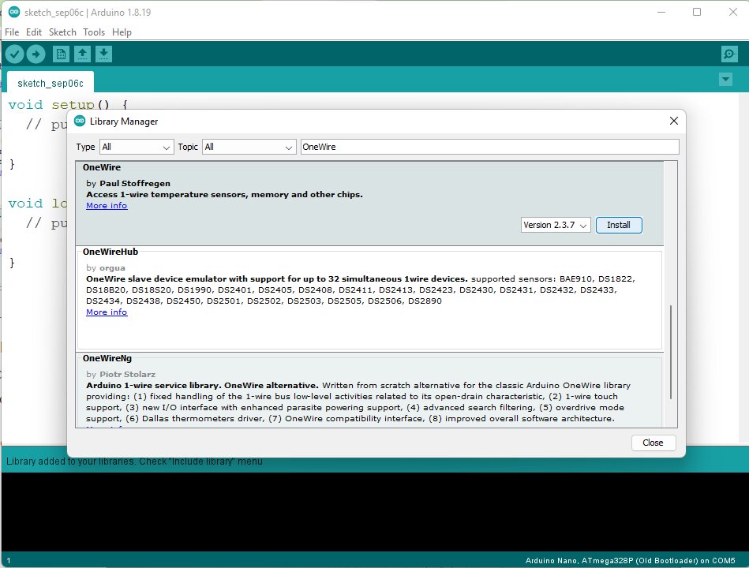This screenshot has width=749, height=568.
Task: Open the sketch tab dropdown arrow
Action: coord(725,79)
